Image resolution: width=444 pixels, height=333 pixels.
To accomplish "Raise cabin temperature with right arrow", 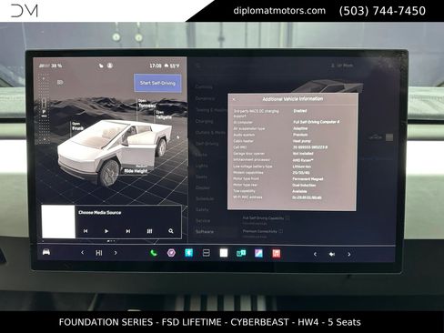I will (116, 253).
